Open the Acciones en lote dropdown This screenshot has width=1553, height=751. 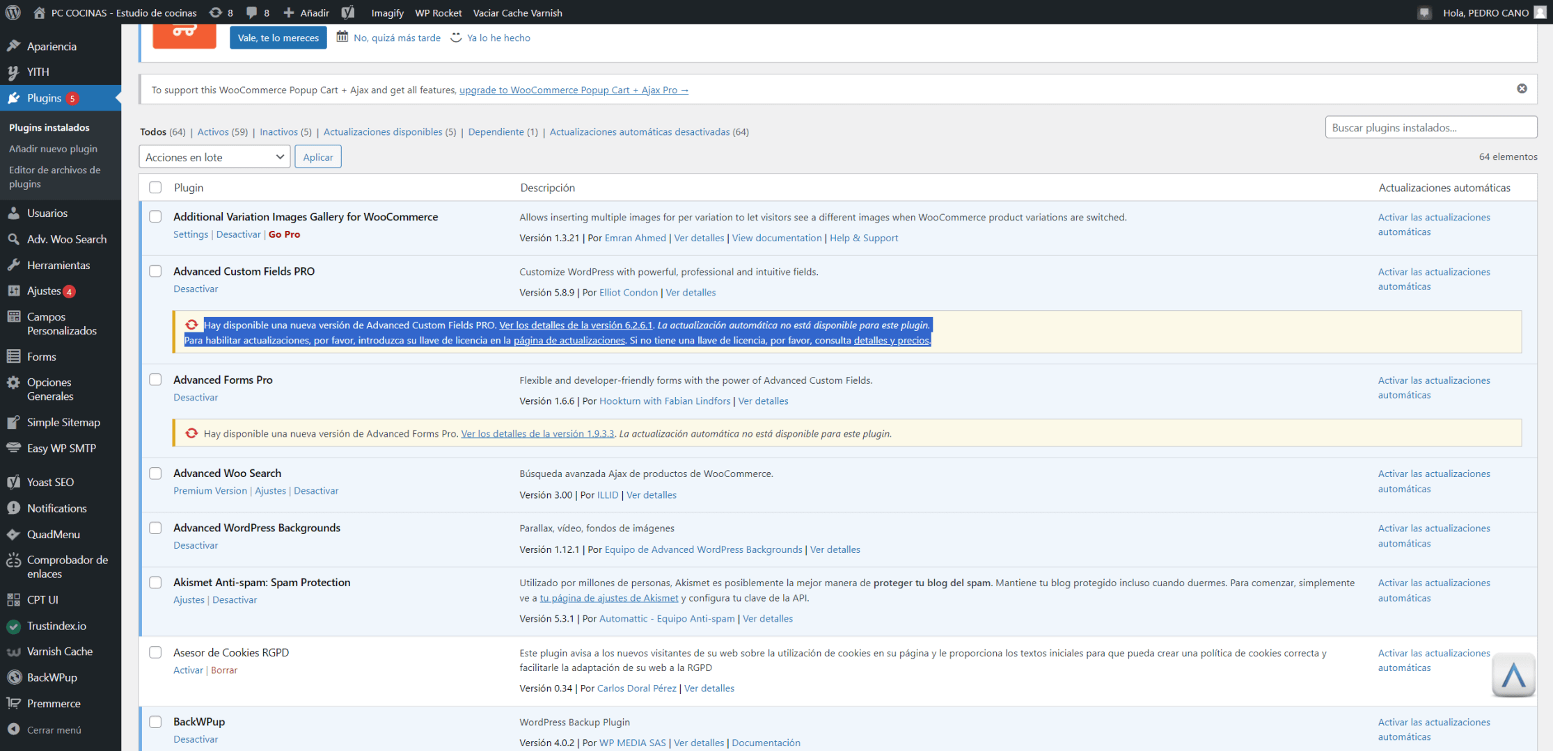tap(214, 156)
